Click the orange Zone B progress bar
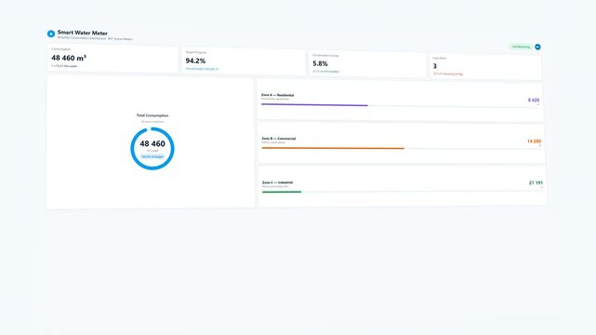This screenshot has height=335, width=596. (x=333, y=148)
